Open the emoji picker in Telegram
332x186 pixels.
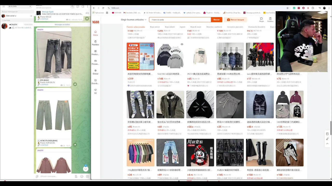coord(82,176)
